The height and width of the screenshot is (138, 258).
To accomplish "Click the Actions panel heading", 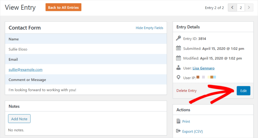I will [183, 110].
